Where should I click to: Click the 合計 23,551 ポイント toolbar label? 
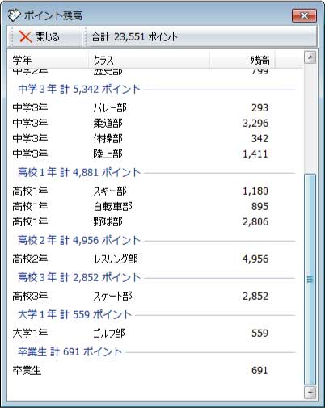[x=134, y=37]
